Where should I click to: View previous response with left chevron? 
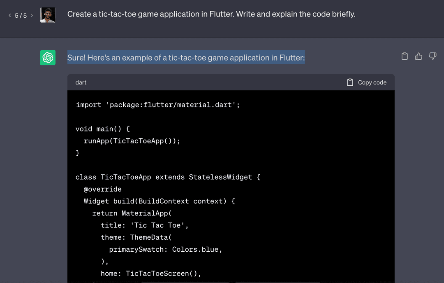tap(9, 15)
